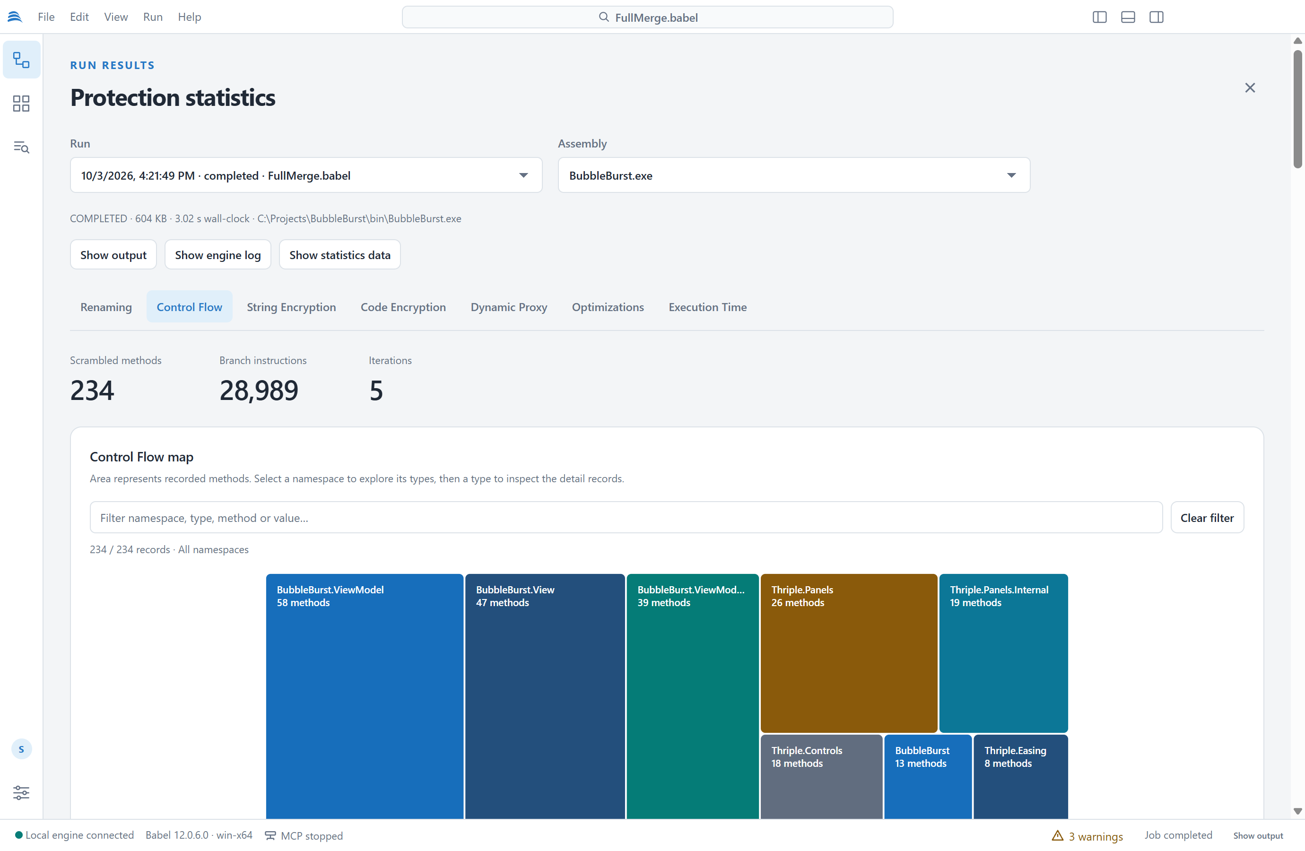This screenshot has width=1305, height=851.
Task: Open the Dynamic Proxy tab
Action: [x=509, y=307]
